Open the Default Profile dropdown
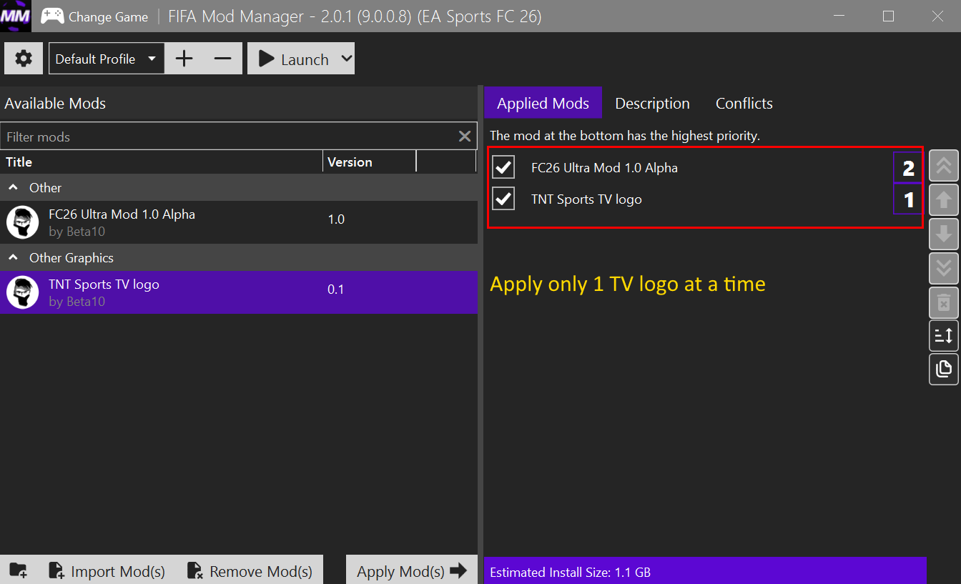The image size is (961, 584). pos(107,59)
